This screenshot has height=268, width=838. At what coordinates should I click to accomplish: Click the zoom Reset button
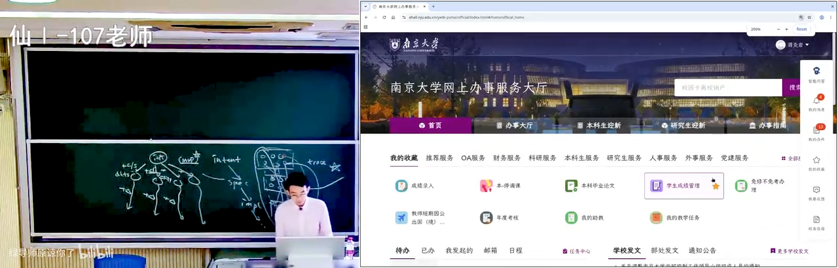point(801,29)
